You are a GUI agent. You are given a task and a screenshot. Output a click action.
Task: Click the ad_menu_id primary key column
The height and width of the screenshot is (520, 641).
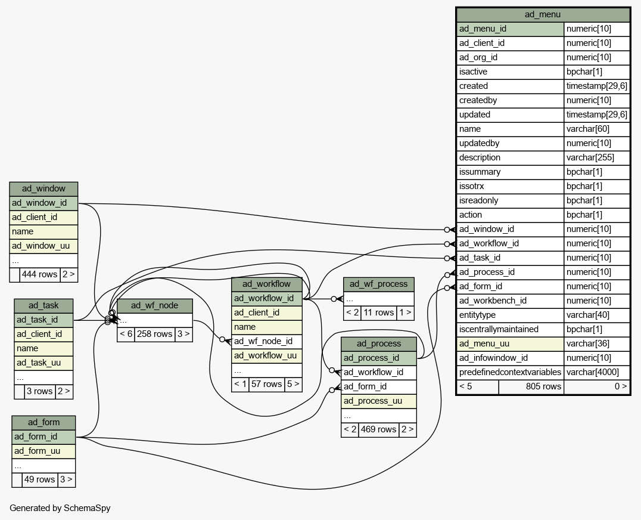click(510, 29)
